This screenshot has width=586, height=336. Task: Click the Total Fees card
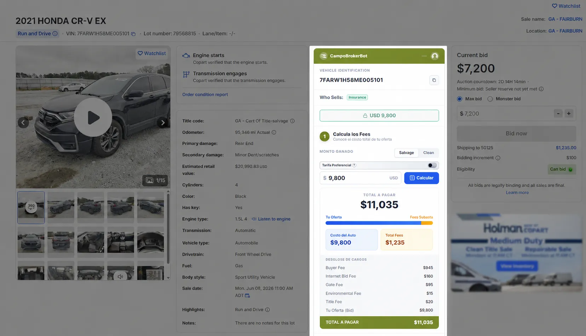[407, 239]
